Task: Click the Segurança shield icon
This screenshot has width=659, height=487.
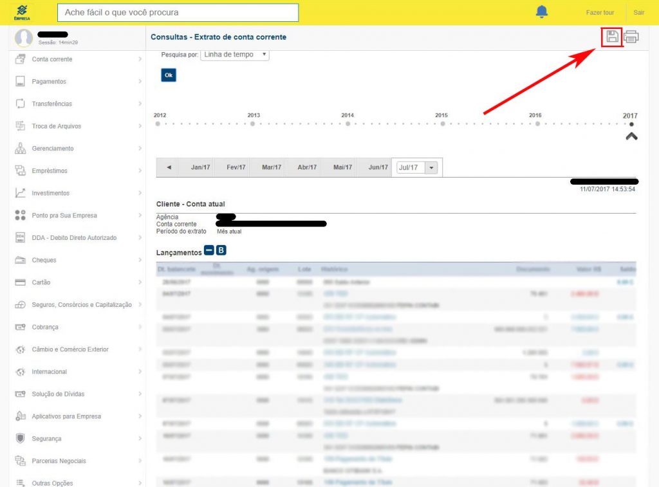Action: [x=20, y=439]
